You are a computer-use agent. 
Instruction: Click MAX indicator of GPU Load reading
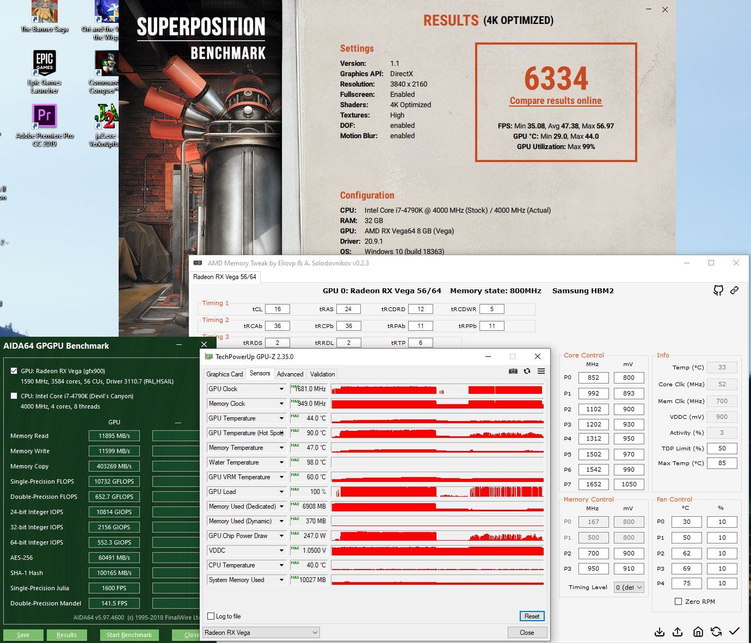click(x=295, y=490)
